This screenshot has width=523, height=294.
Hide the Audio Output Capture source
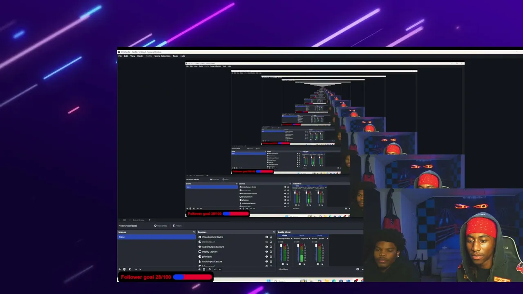pyautogui.click(x=267, y=247)
